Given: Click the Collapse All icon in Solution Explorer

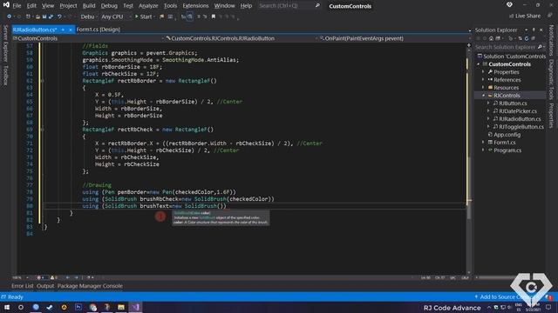Looking at the screenshot, I should (533, 38).
